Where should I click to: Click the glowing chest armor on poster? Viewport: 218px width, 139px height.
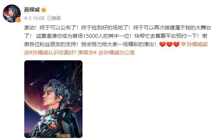[x=53, y=124]
